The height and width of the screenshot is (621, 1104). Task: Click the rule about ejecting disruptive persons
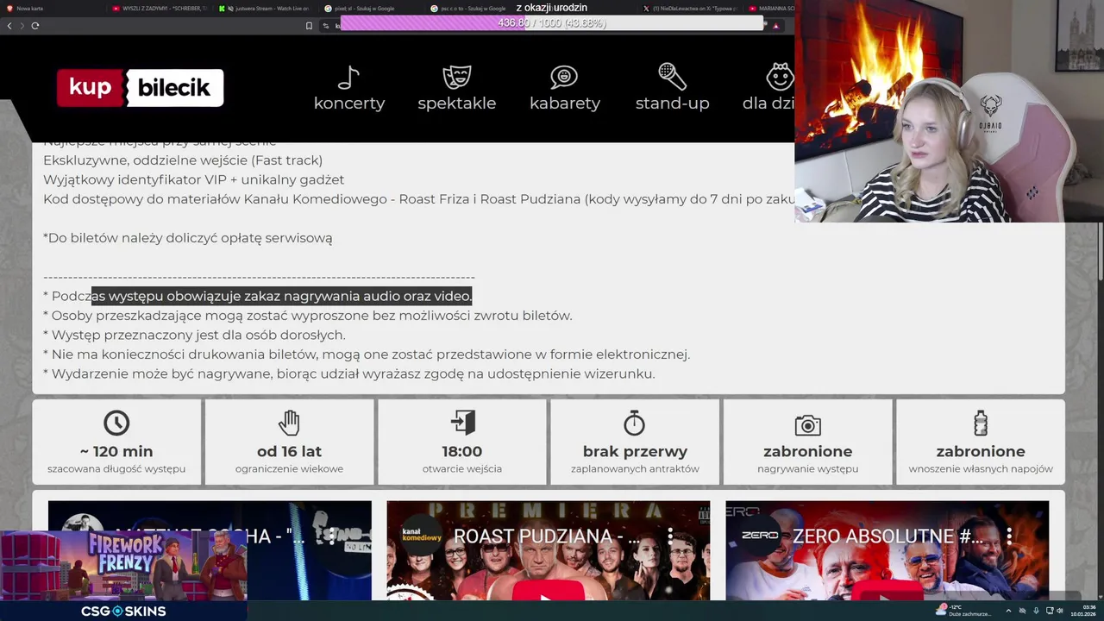click(x=308, y=316)
